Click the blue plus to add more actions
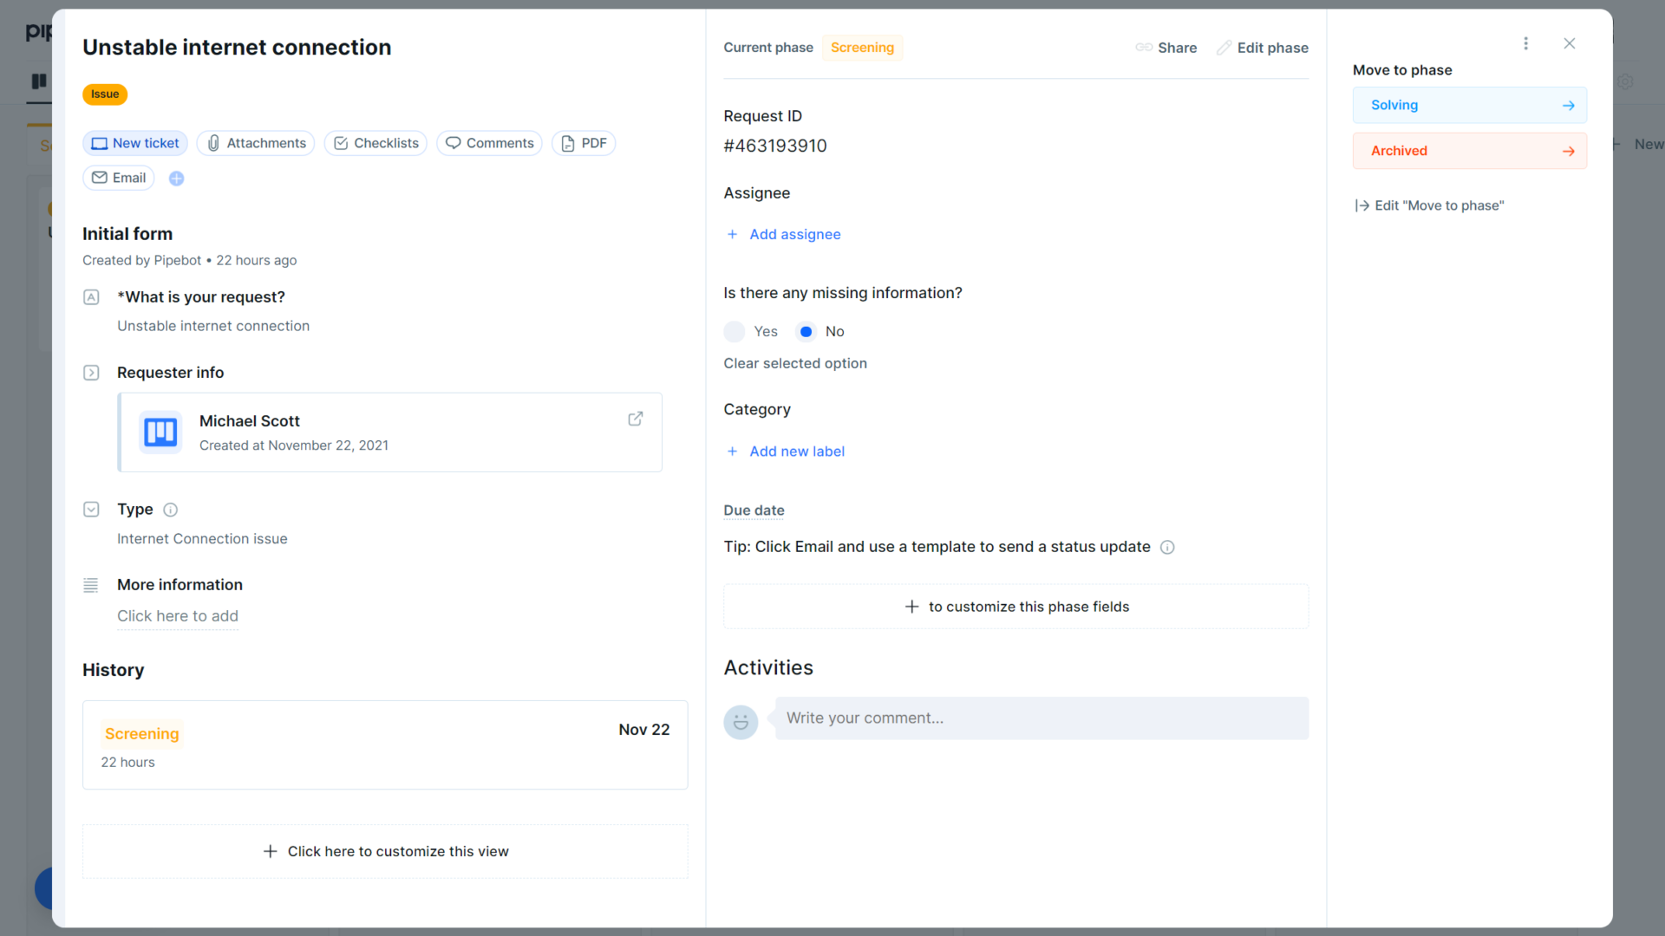The image size is (1665, 936). tap(176, 178)
